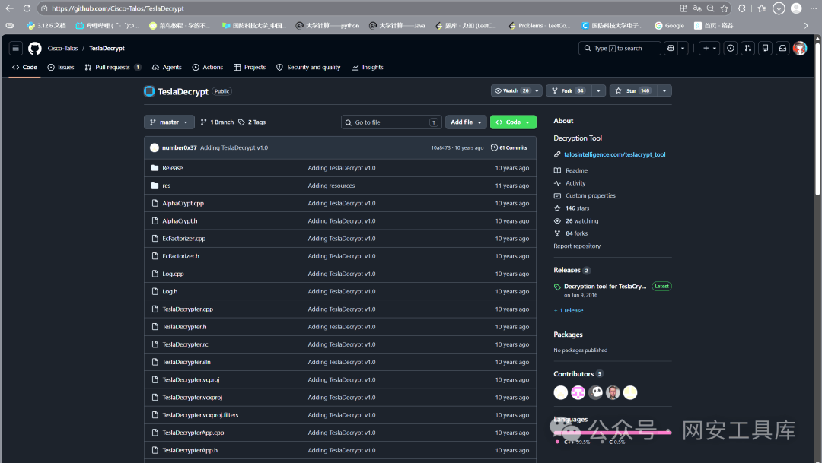
Task: Open the Add file dropdown
Action: pos(466,122)
